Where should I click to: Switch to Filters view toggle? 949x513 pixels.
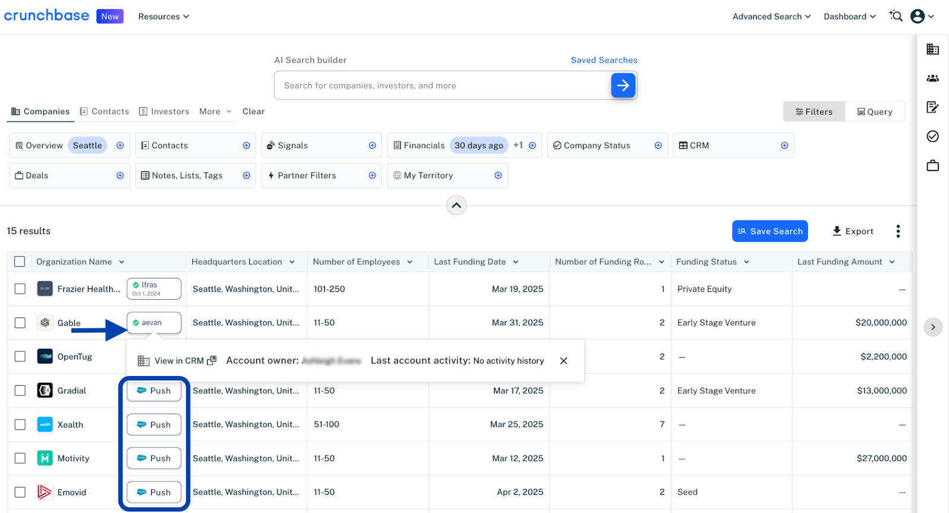pos(814,111)
